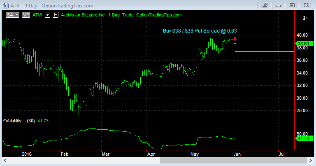Click the Jul date axis label
This screenshot has height=166, width=316.
282,154
